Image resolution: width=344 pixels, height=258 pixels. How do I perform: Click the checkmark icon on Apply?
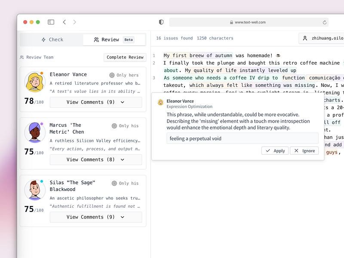tap(268, 151)
